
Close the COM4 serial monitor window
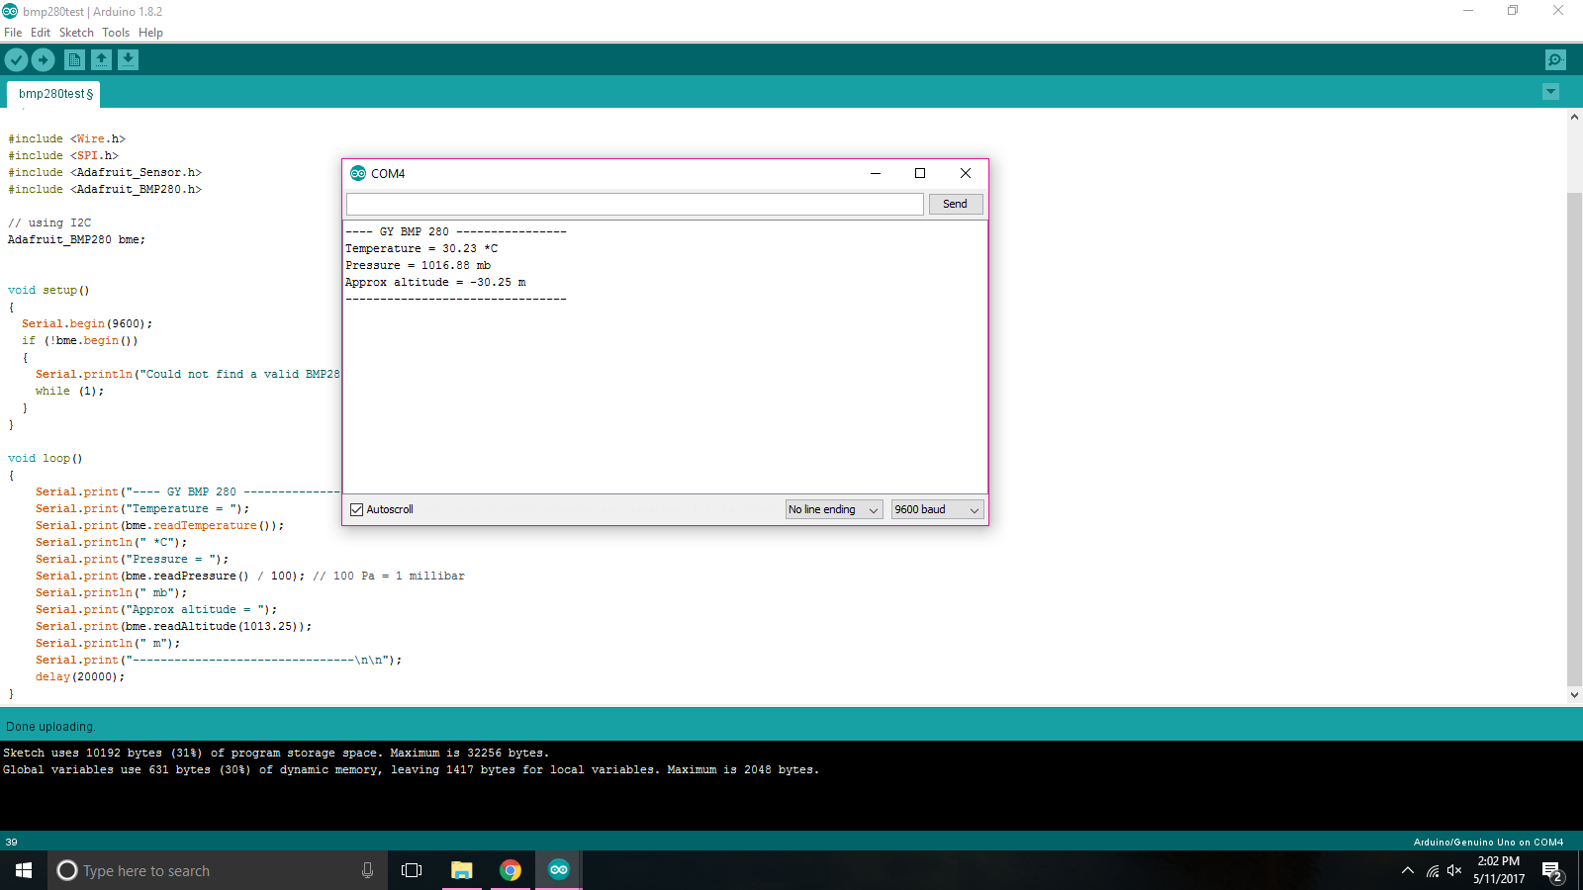[966, 173]
